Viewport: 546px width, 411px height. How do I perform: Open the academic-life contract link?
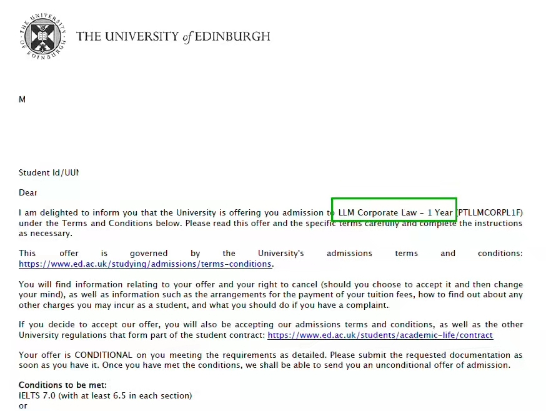coord(380,335)
